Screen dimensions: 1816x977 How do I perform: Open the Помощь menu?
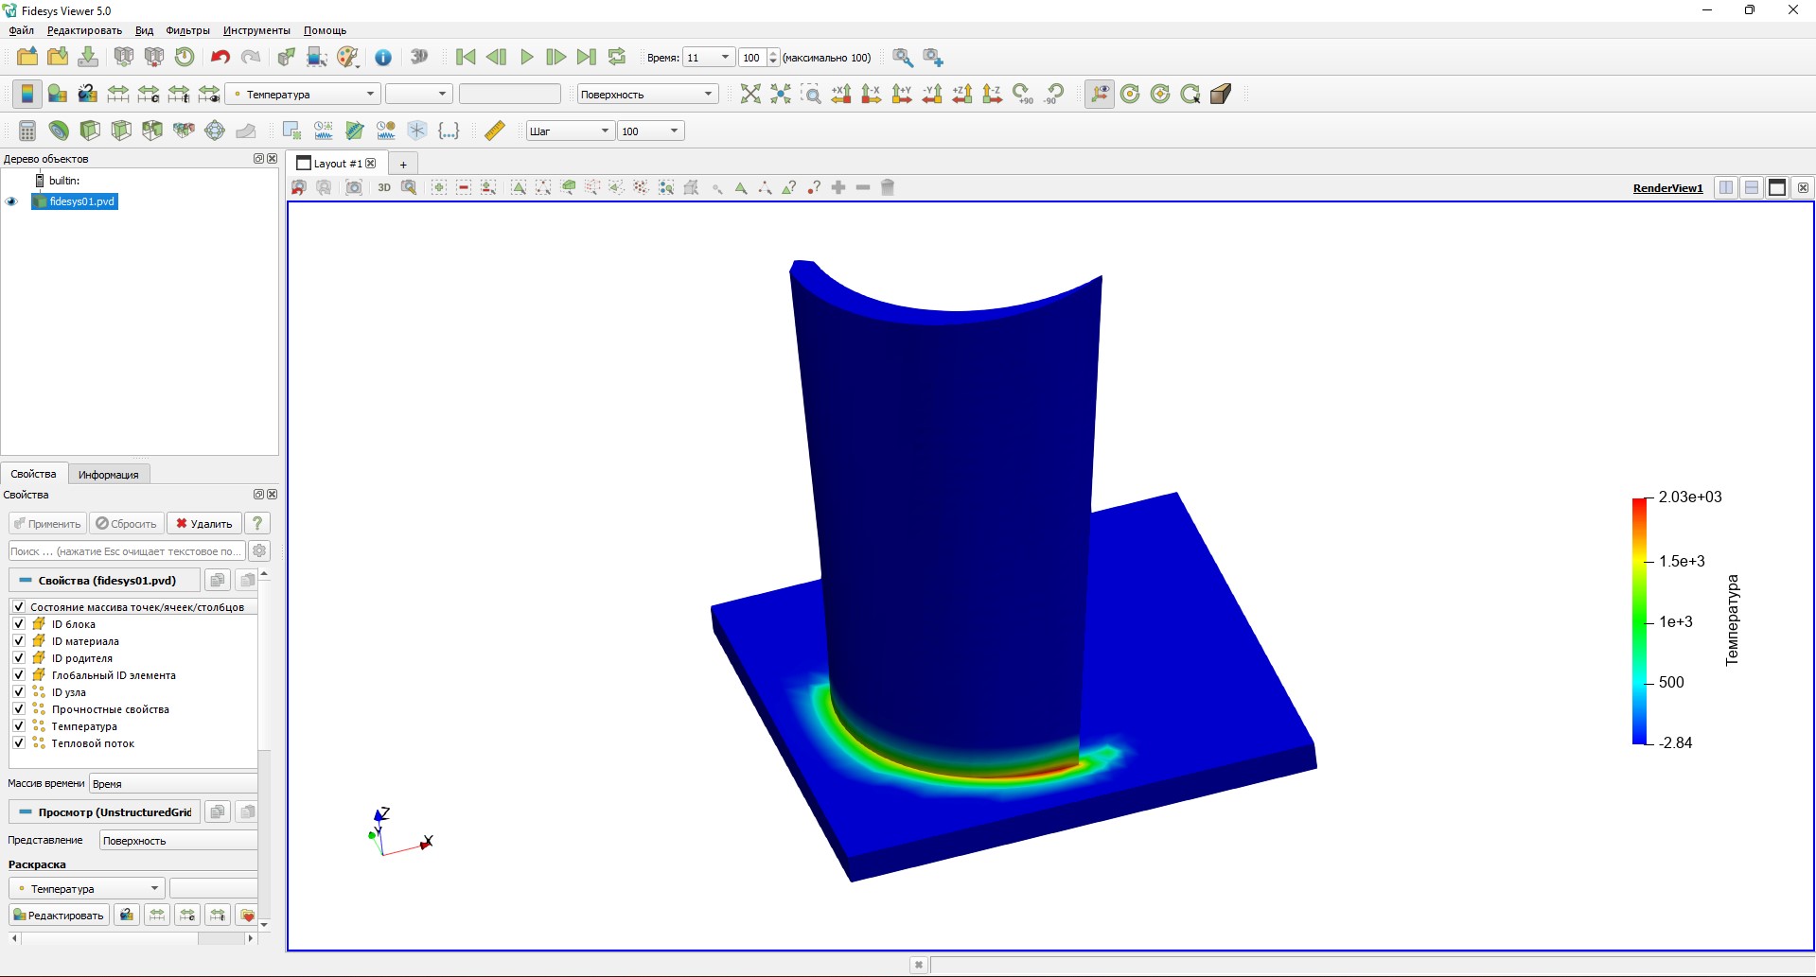[x=325, y=30]
